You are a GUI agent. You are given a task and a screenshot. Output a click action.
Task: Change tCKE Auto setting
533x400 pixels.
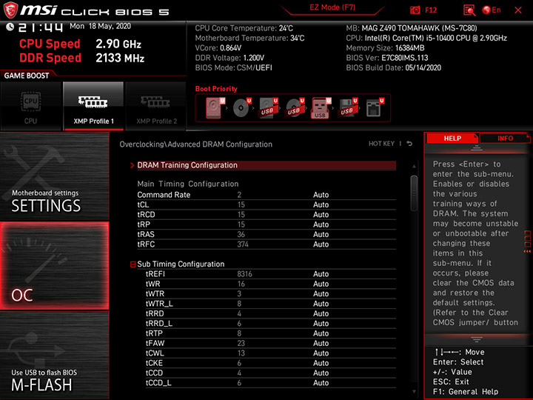(321, 363)
